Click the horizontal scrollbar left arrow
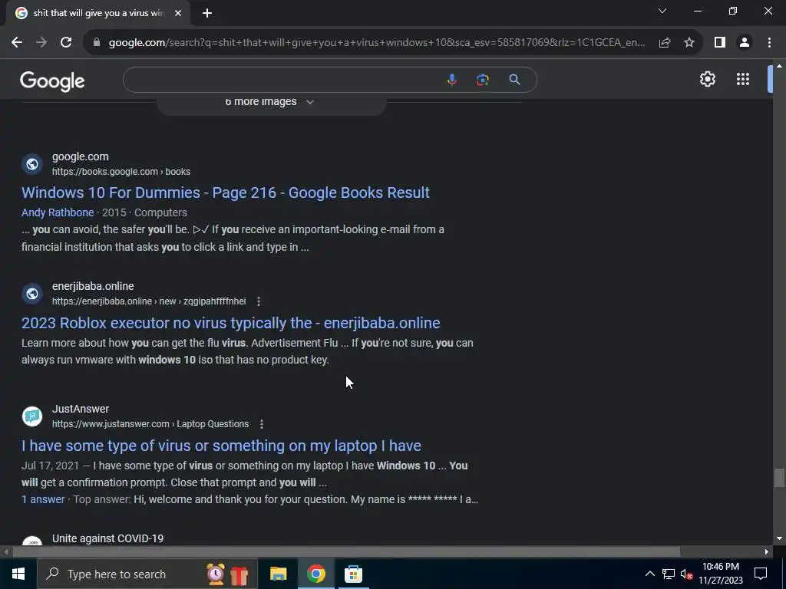The height and width of the screenshot is (589, 786). tap(6, 552)
